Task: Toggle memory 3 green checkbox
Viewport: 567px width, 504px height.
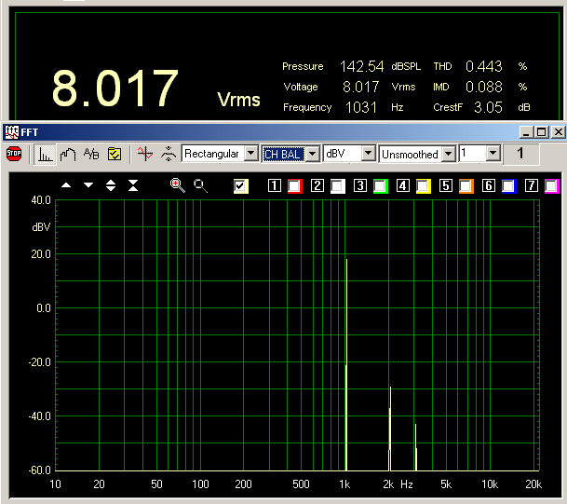Action: [380, 186]
